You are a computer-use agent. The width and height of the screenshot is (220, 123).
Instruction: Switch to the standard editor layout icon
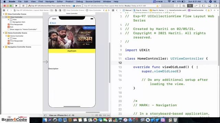[184, 6]
